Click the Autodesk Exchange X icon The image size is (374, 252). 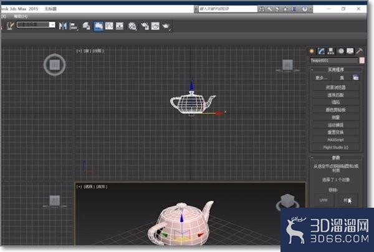point(294,9)
